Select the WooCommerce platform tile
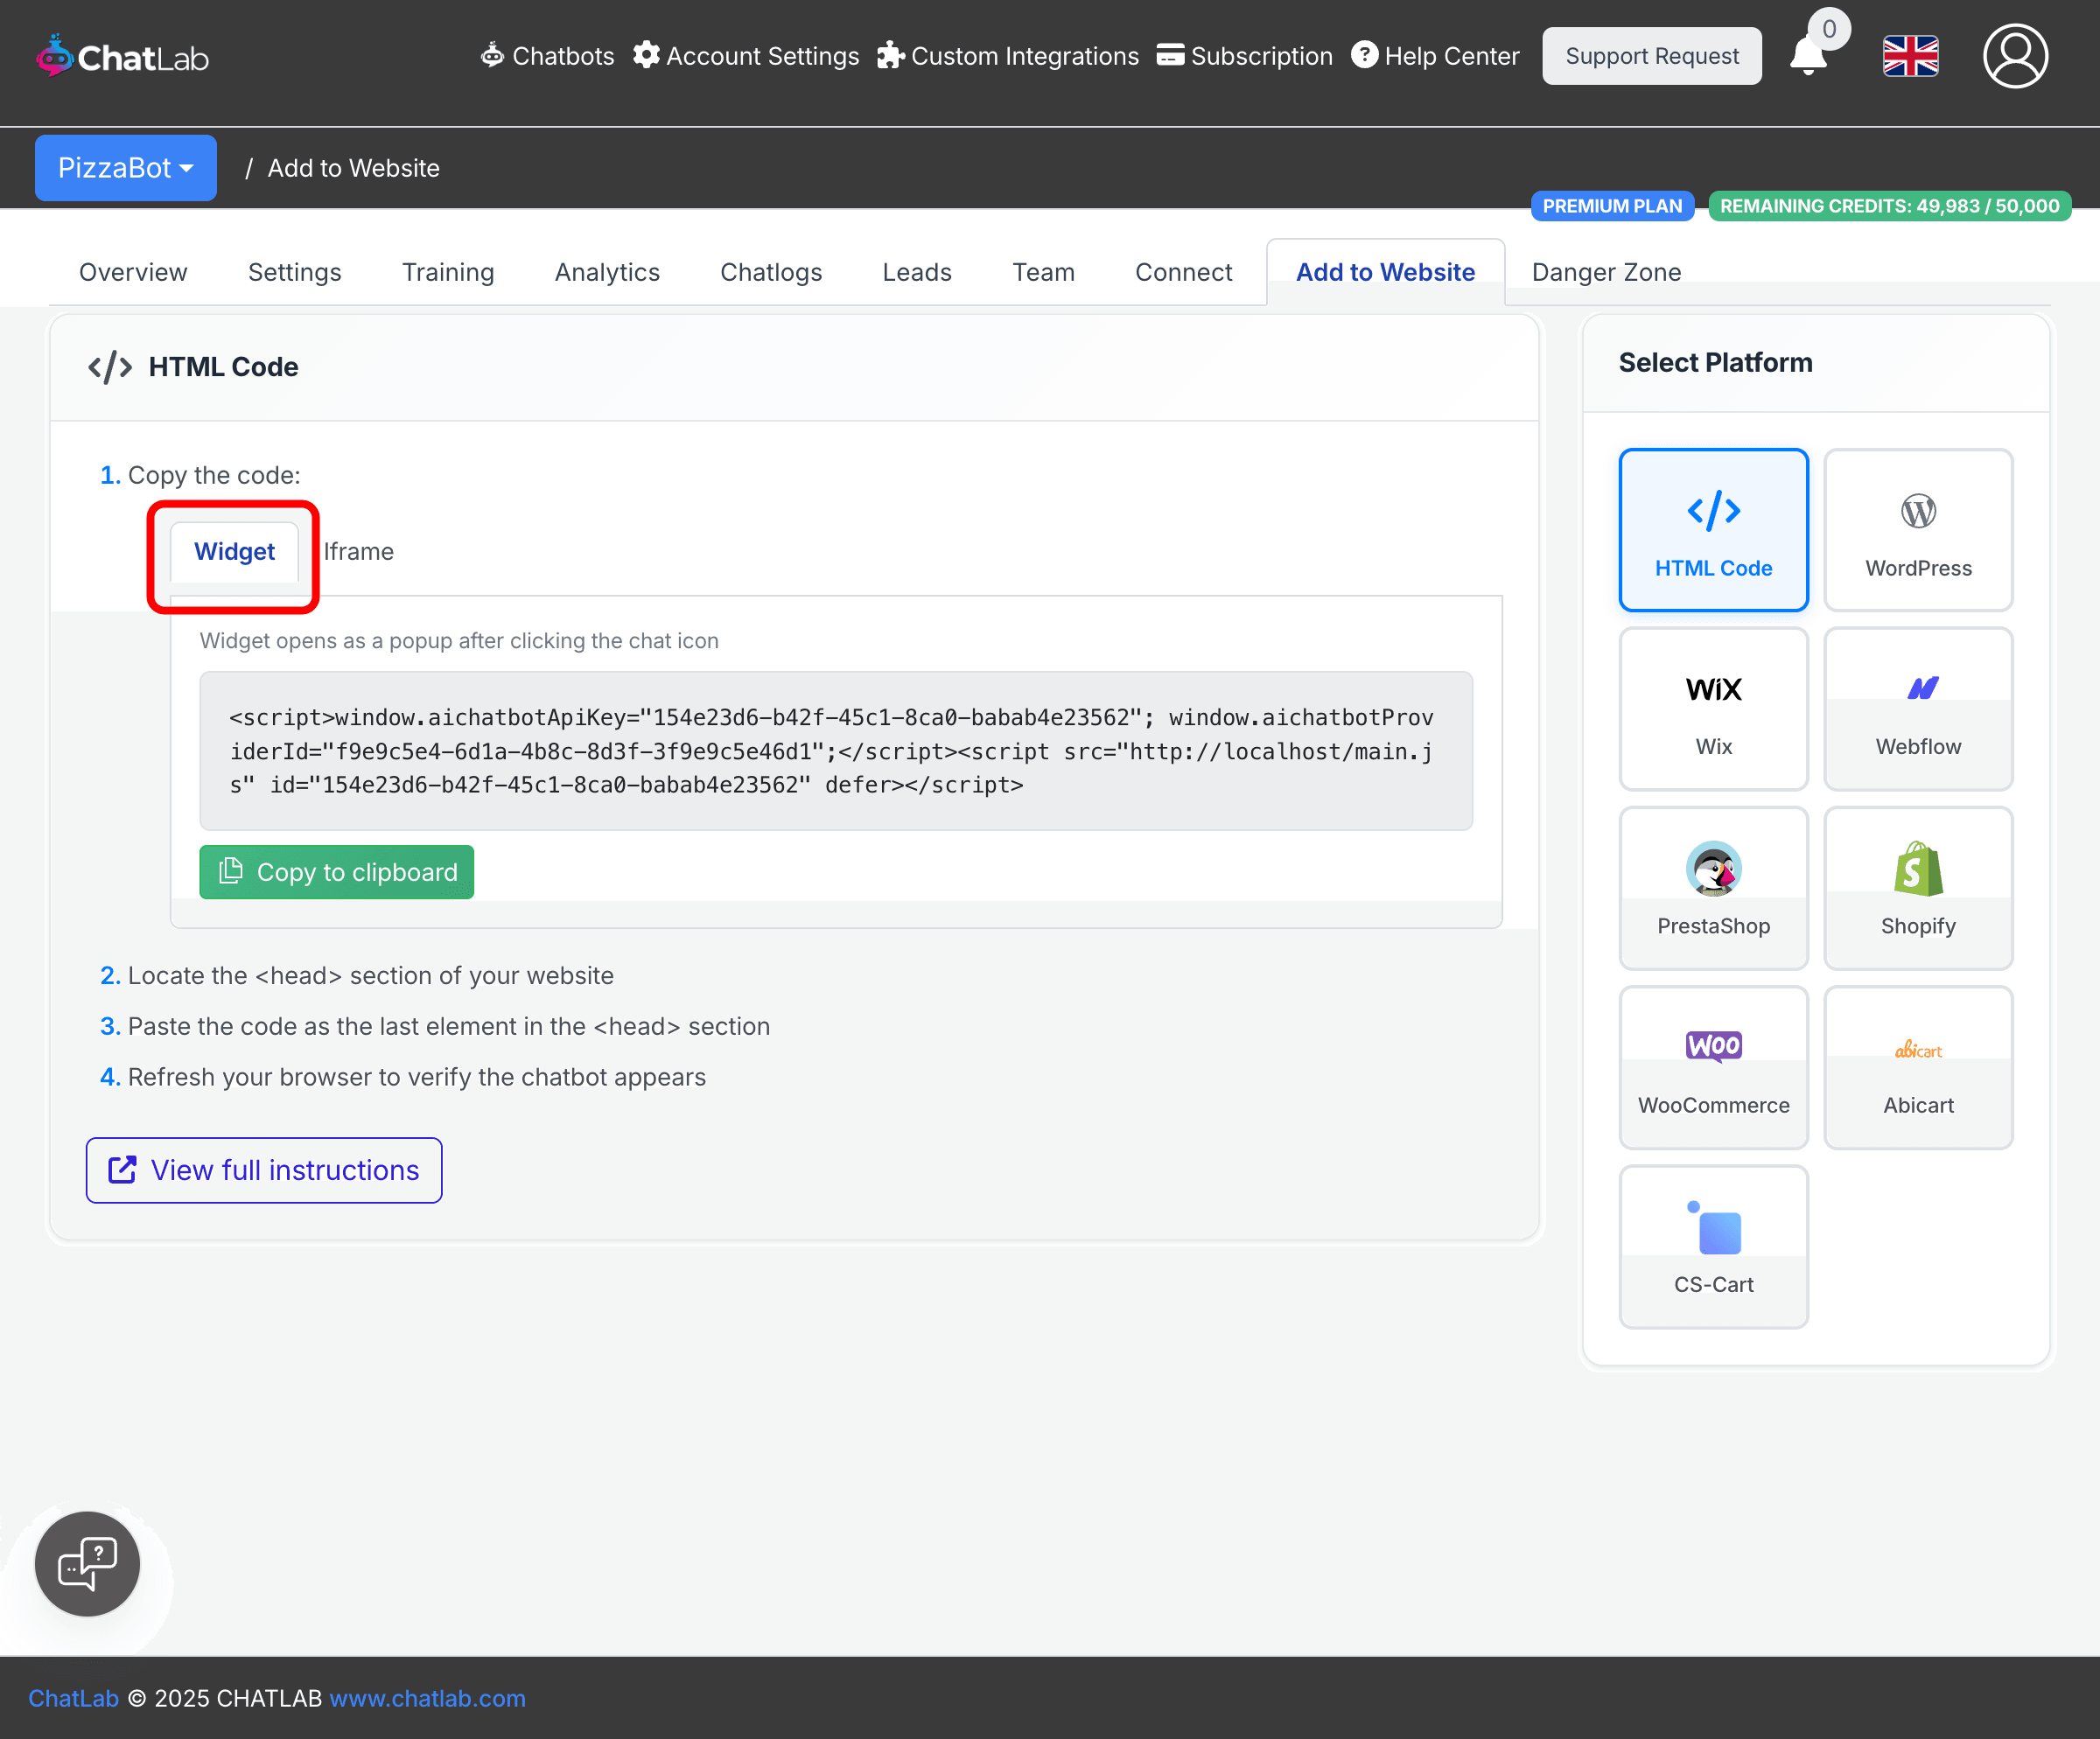This screenshot has width=2100, height=1739. [1713, 1067]
